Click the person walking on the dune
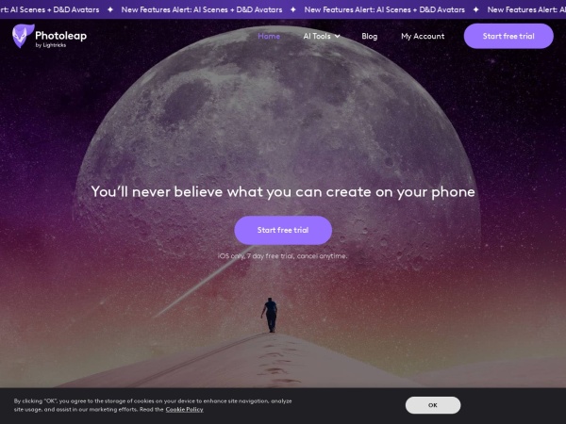This screenshot has height=424, width=566. [270, 315]
